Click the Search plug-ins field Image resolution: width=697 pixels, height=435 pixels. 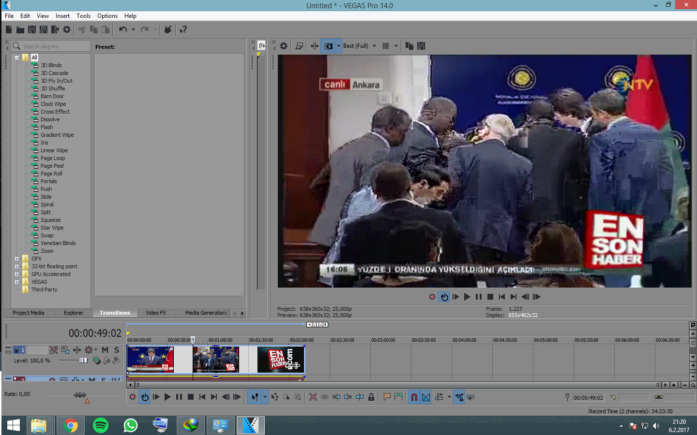[51, 46]
